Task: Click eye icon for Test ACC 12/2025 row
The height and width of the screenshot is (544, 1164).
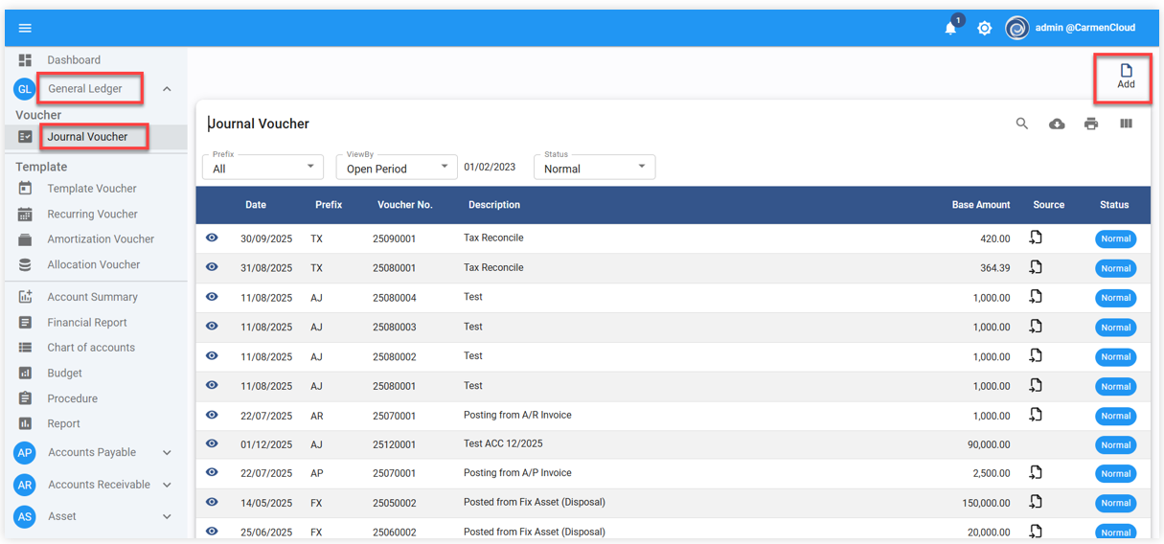Action: point(212,443)
